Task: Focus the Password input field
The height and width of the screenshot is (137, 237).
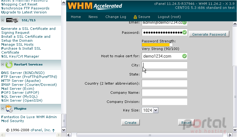Action: coord(164,32)
